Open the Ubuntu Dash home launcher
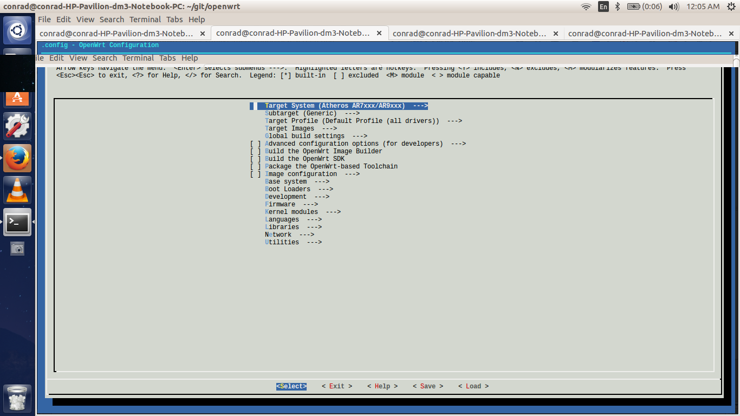This screenshot has width=740, height=416. click(17, 30)
